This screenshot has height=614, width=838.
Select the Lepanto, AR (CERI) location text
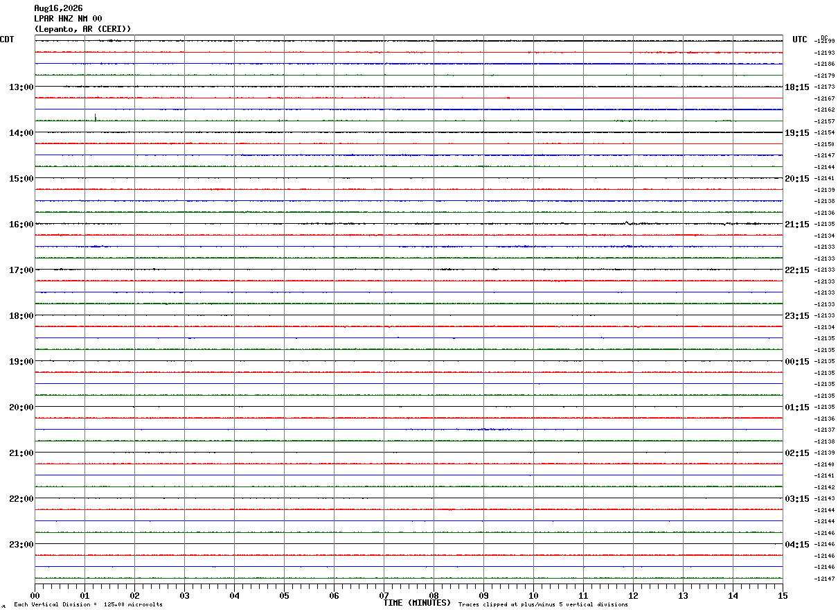(x=82, y=29)
